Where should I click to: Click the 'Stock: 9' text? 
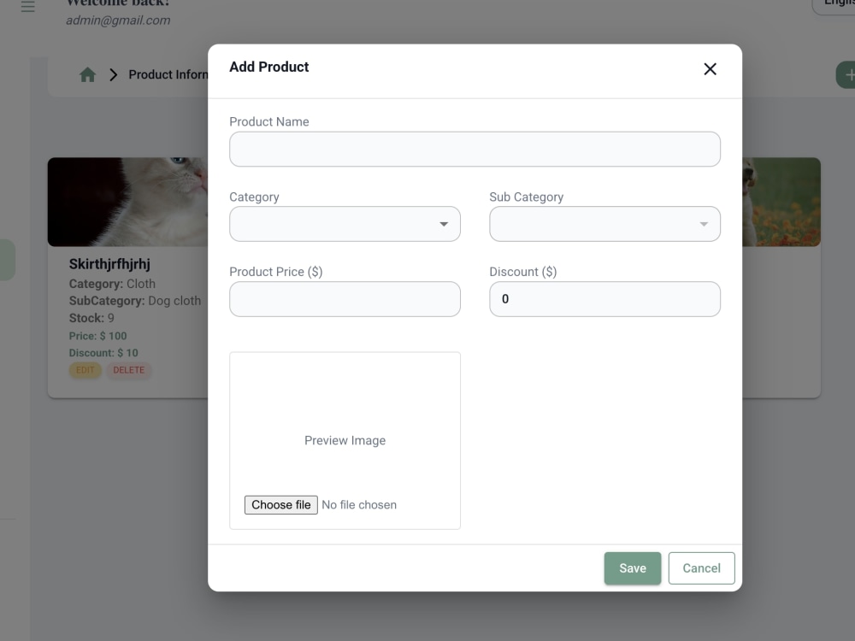[91, 318]
